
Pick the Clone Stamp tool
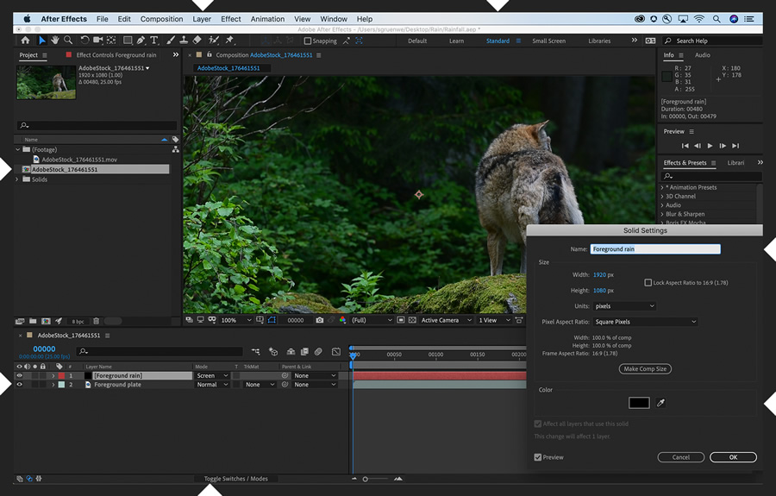click(183, 41)
